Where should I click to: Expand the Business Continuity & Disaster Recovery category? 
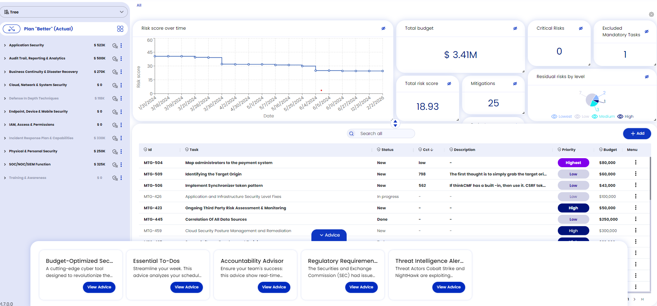[x=5, y=72]
